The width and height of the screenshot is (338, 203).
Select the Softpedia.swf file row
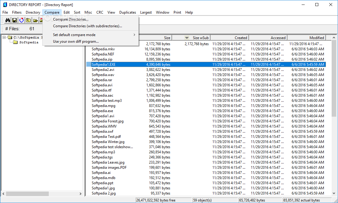coord(206,131)
